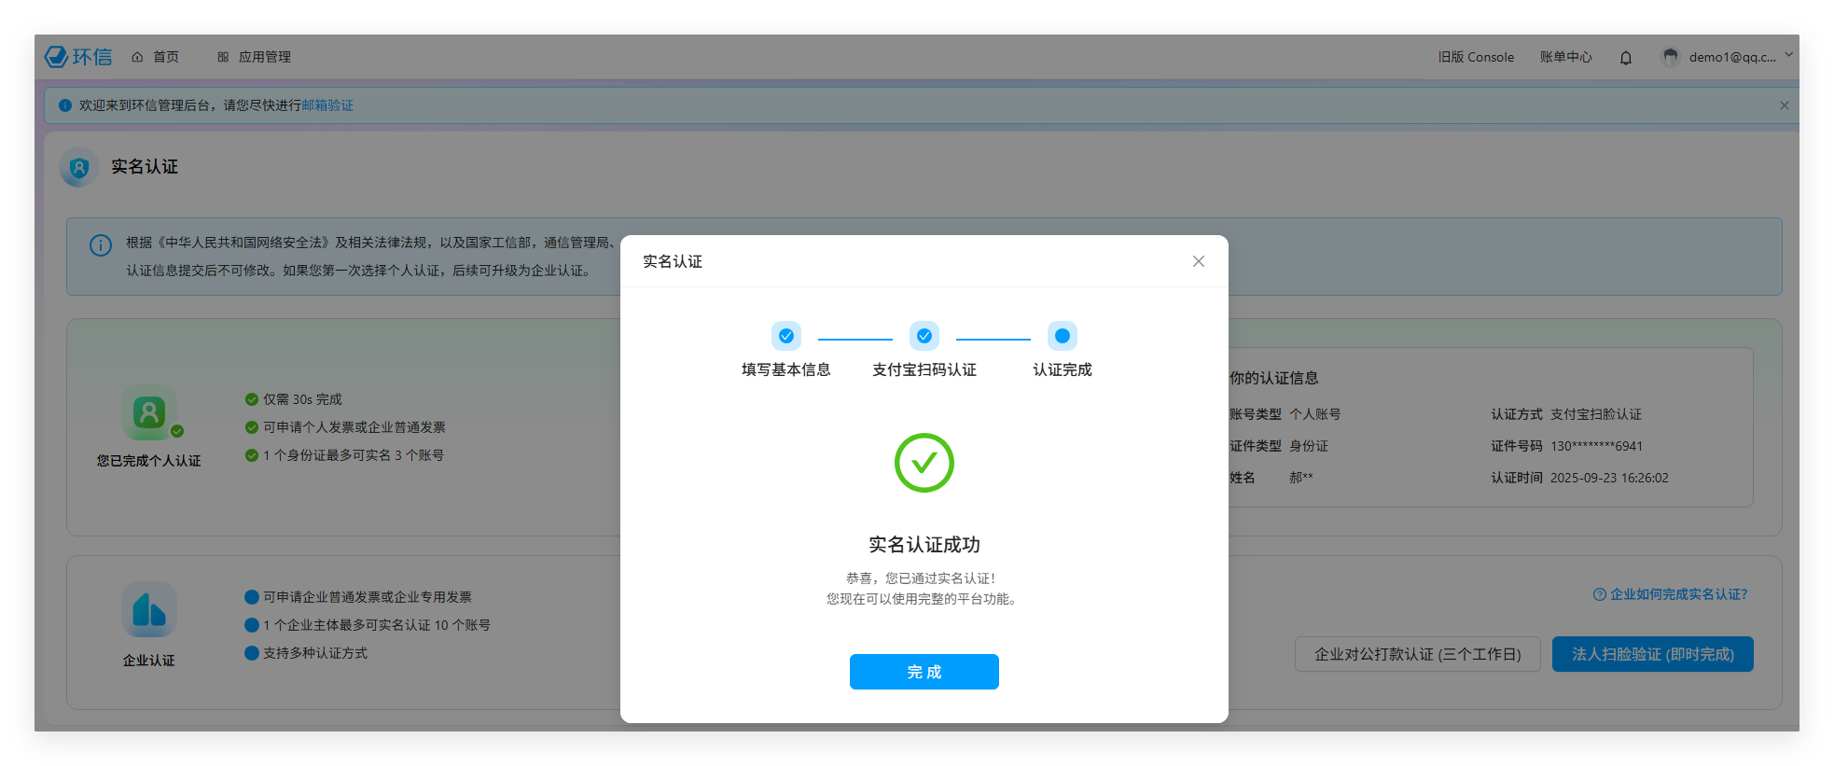The height and width of the screenshot is (766, 1834).
Task: Select the 认证完成 step indicator
Action: (x=1062, y=336)
